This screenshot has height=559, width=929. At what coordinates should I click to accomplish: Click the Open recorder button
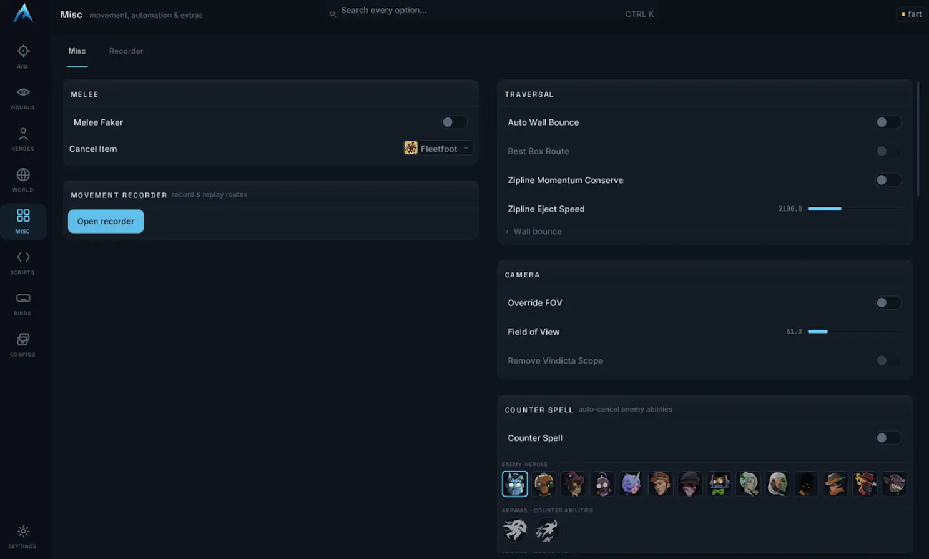pos(106,221)
